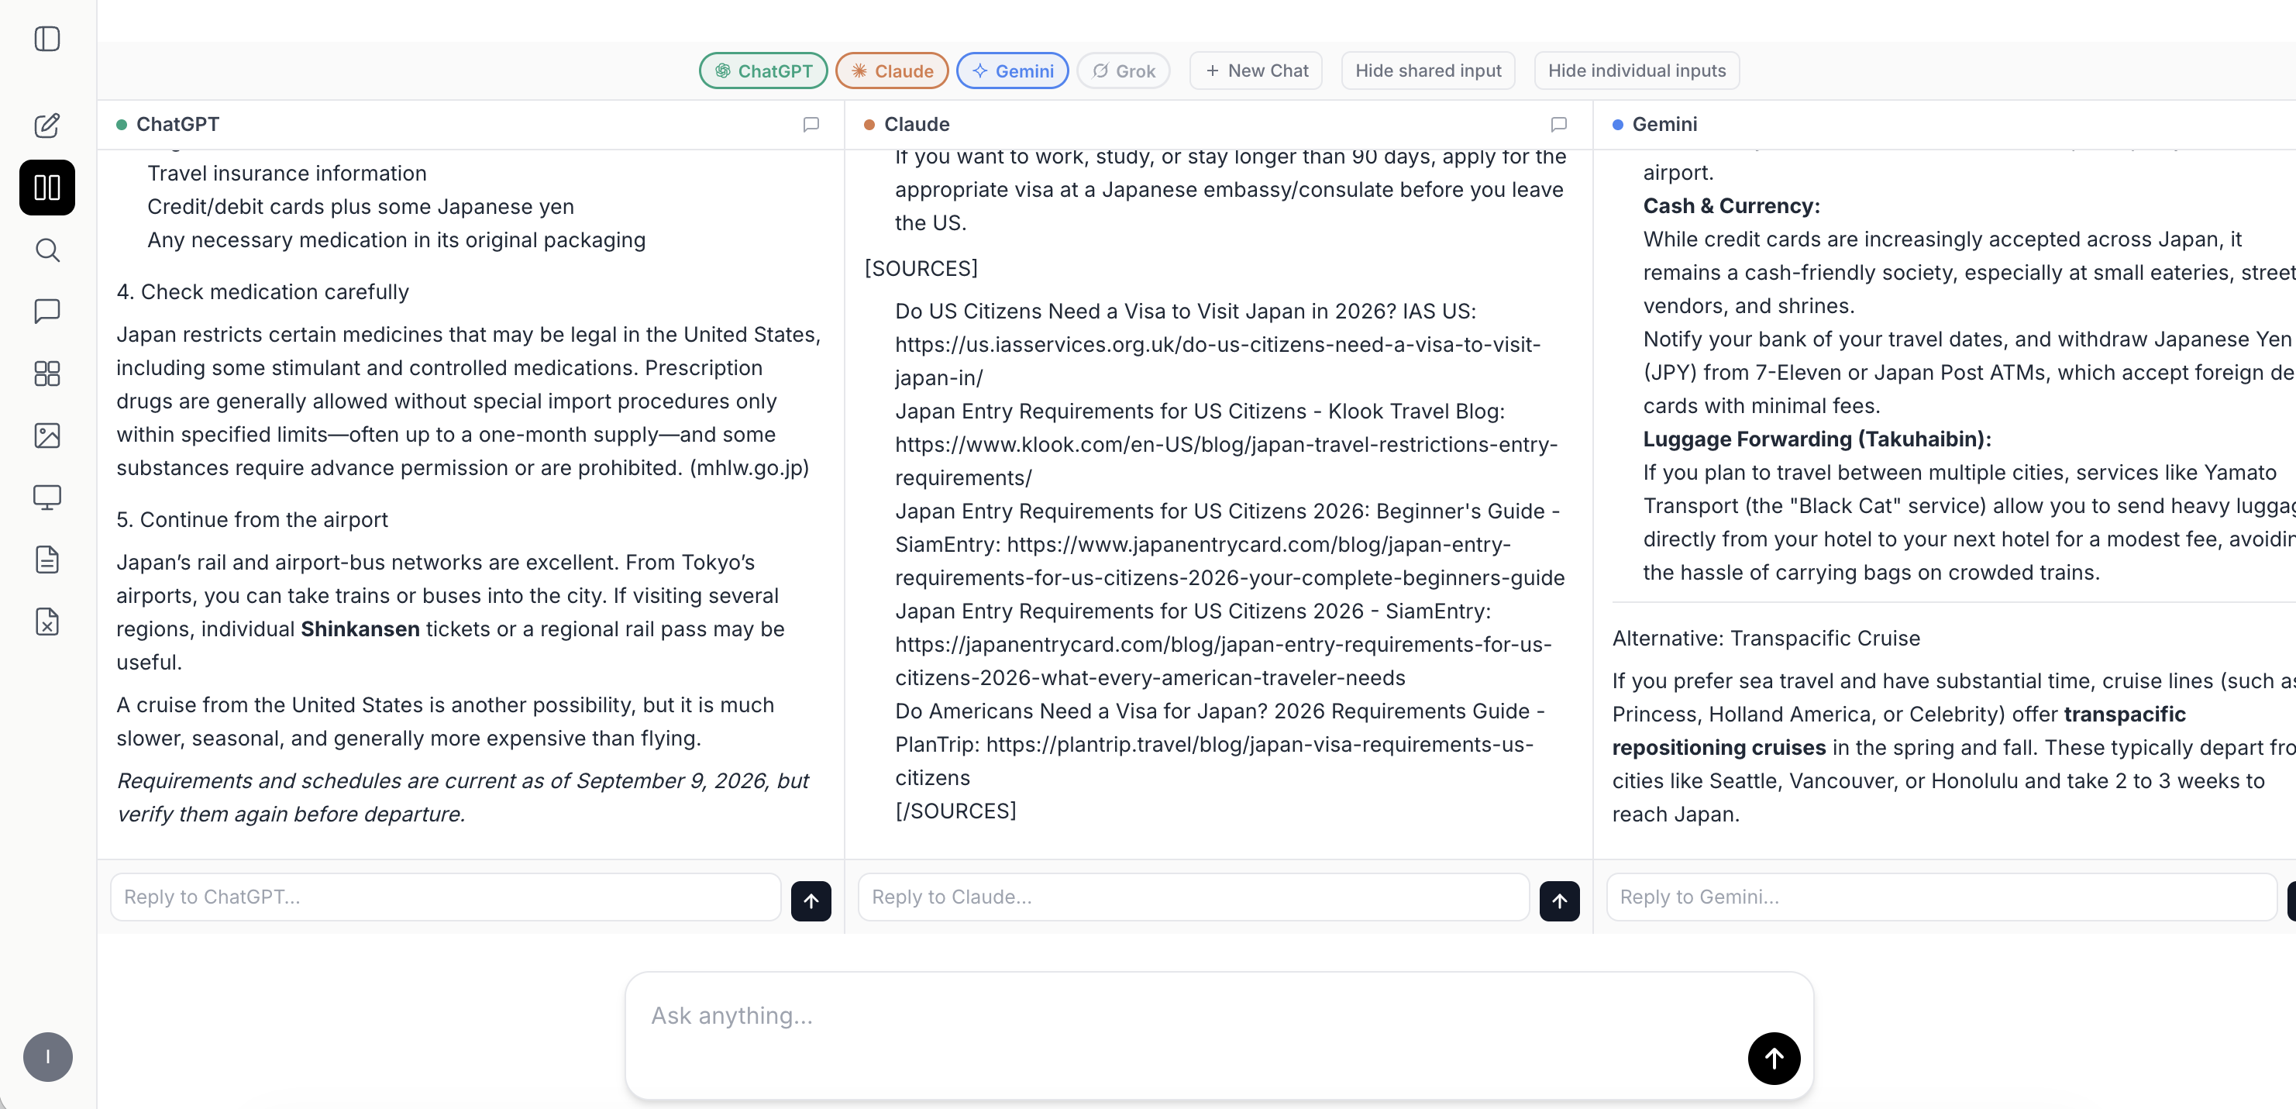Open the user avatar profile
This screenshot has height=1109, width=2296.
(x=47, y=1057)
